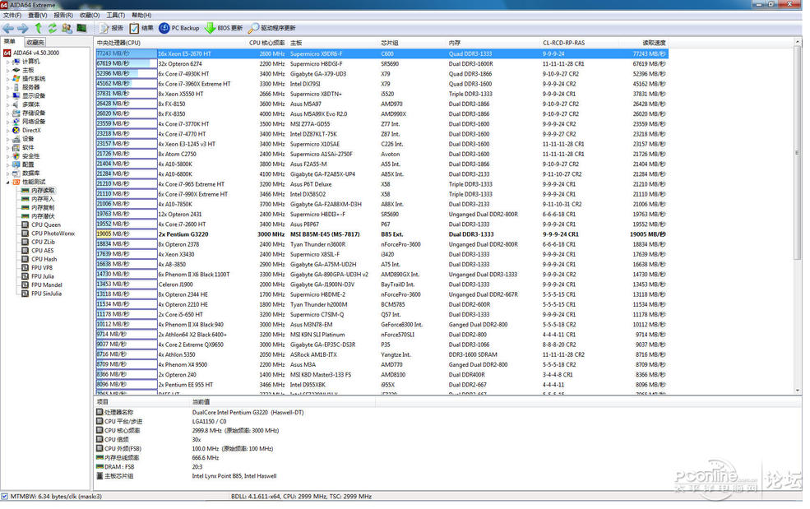Click the 数据库 database icon in tree
Viewport: 810px width, 509px height.
point(16,174)
